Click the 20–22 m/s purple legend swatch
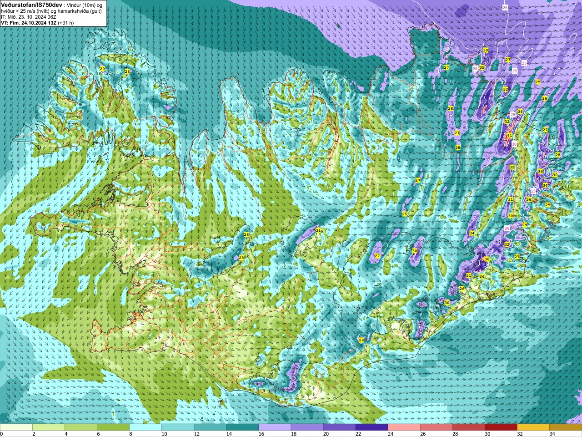Viewport: 582px width, 437px height. (x=339, y=427)
